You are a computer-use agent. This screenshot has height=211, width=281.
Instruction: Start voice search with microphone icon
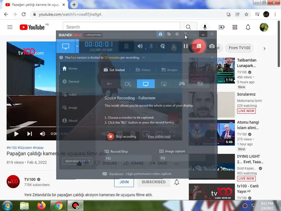click(x=205, y=27)
